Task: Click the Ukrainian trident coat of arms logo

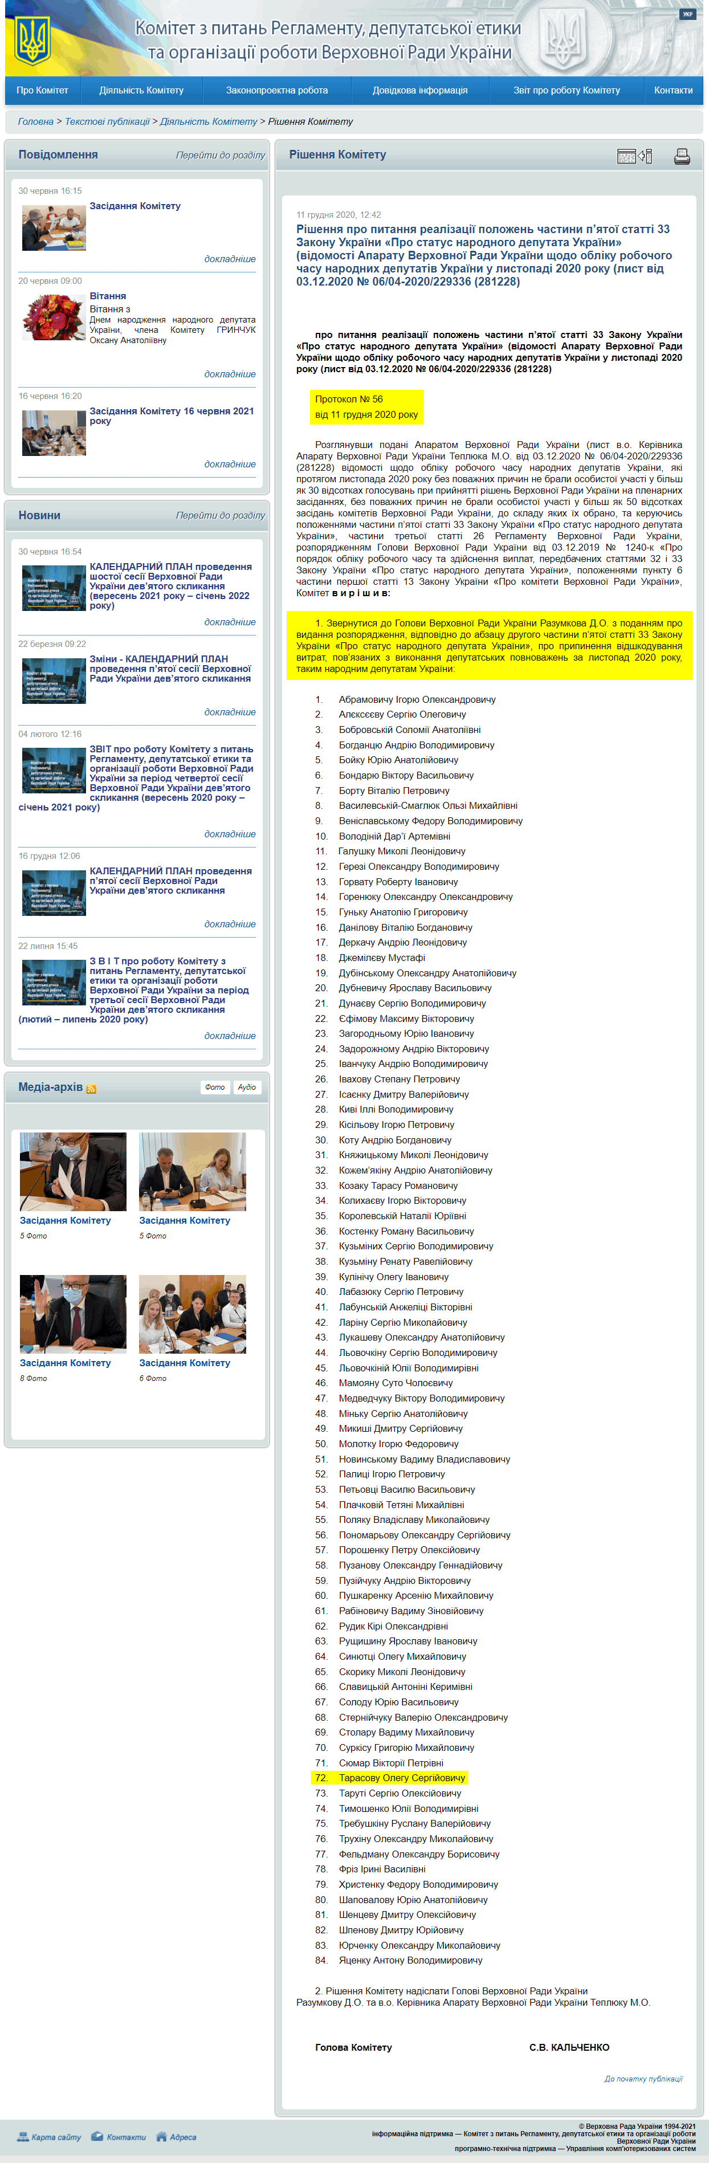Action: 32,40
